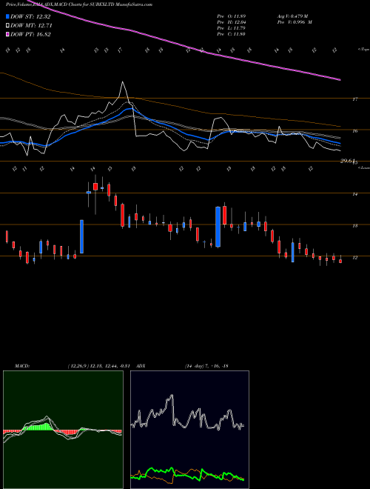Click the 29.64 value near axis
The height and width of the screenshot is (489, 370).
tap(348, 161)
